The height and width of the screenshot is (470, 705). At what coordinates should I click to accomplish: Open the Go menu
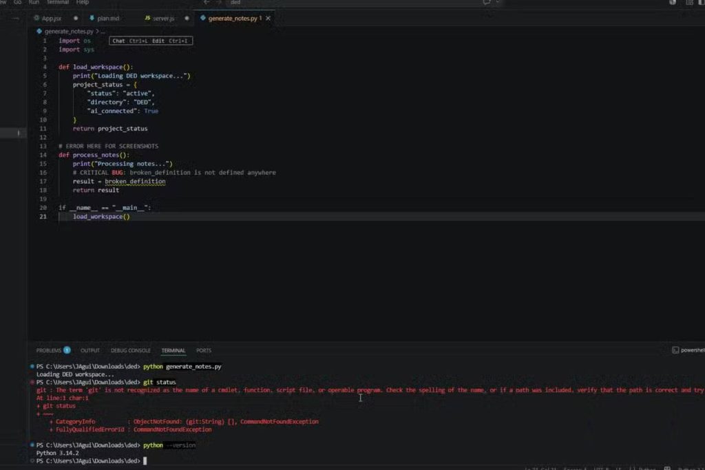click(x=17, y=2)
